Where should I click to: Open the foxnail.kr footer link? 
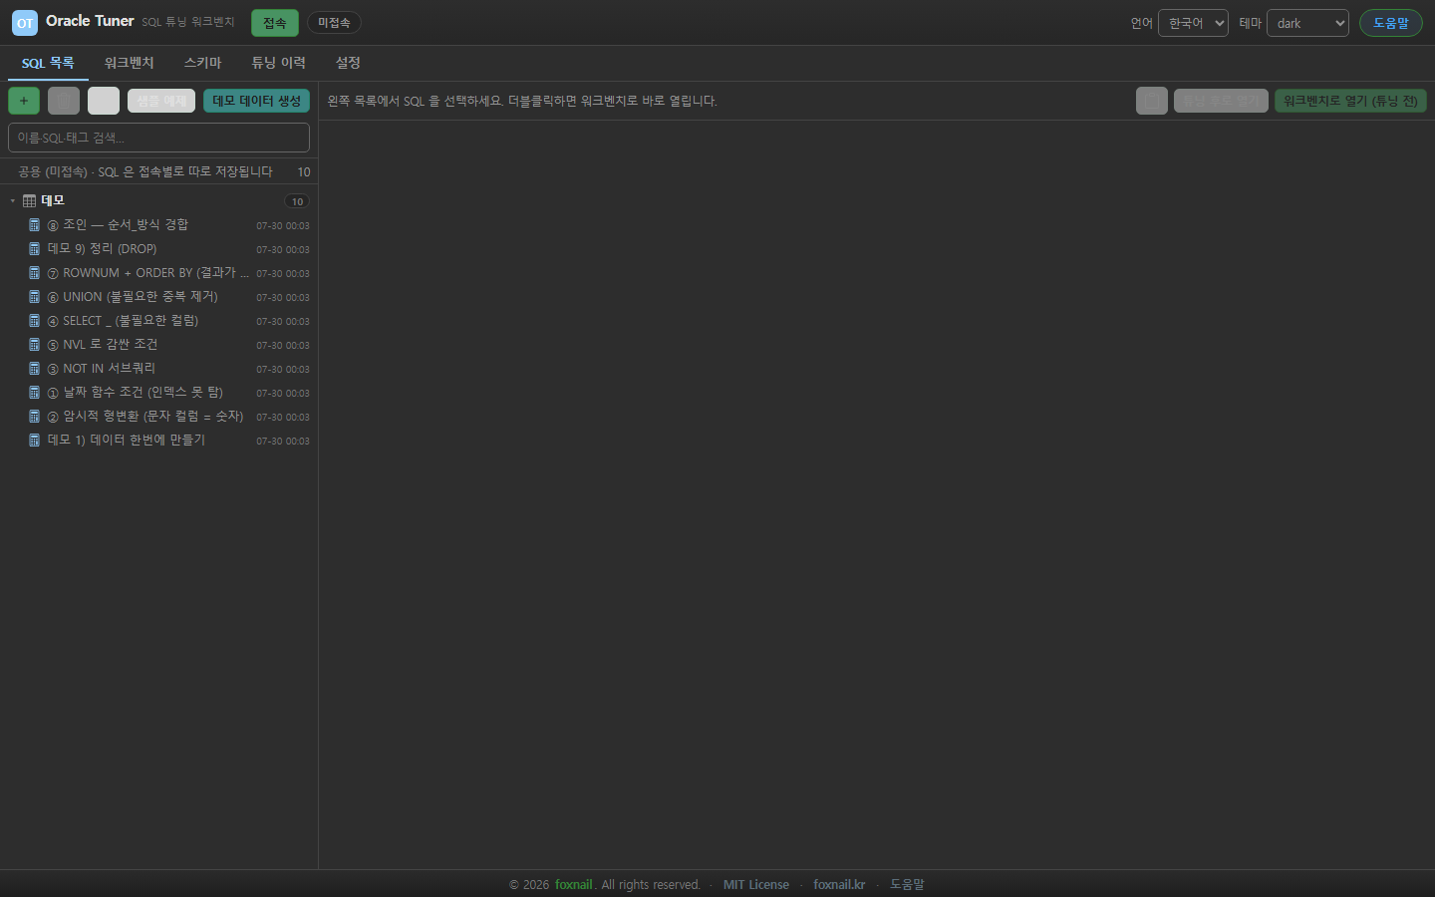click(839, 884)
